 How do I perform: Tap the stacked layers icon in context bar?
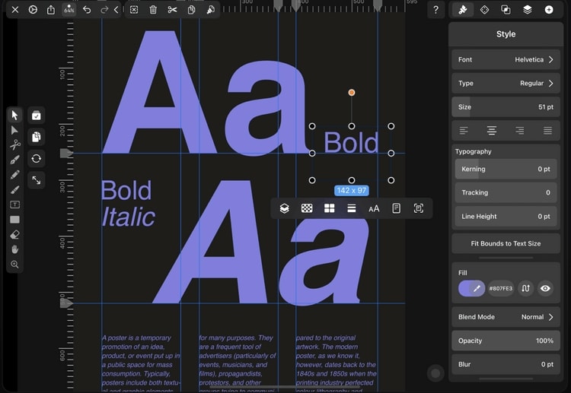(285, 208)
